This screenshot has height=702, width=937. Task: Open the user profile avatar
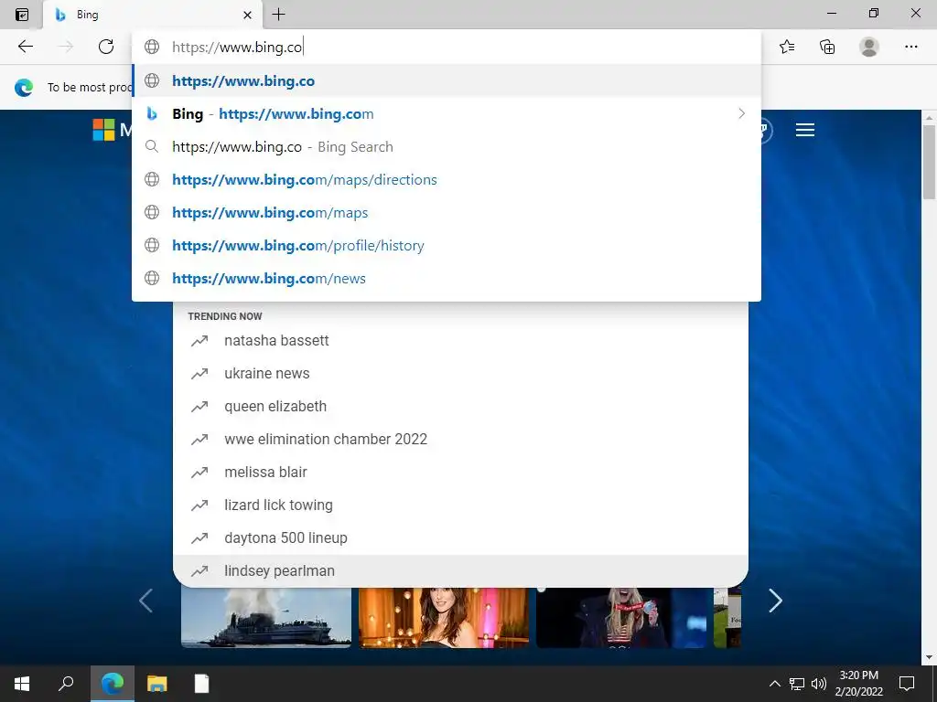point(869,47)
